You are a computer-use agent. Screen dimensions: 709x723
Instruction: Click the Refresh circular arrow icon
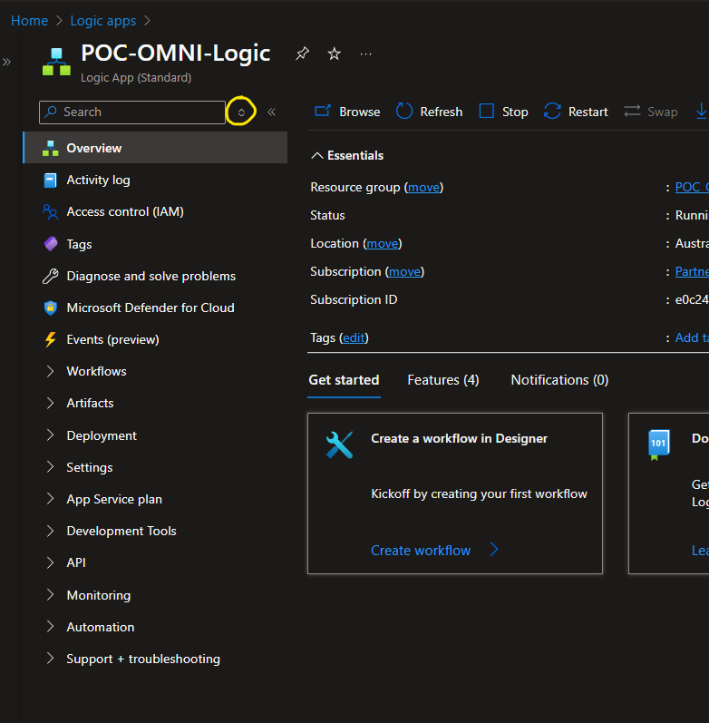(404, 111)
